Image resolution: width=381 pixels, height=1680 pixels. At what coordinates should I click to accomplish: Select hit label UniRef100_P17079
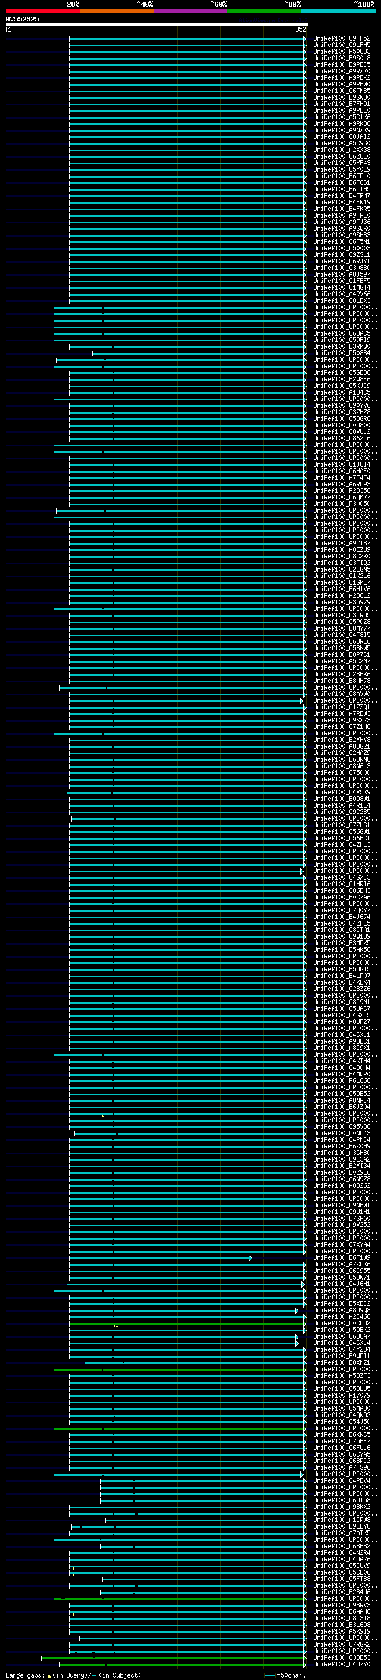click(x=342, y=1395)
